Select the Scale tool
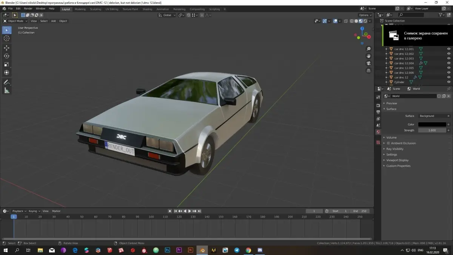Image resolution: width=453 pixels, height=255 pixels. pyautogui.click(x=7, y=64)
